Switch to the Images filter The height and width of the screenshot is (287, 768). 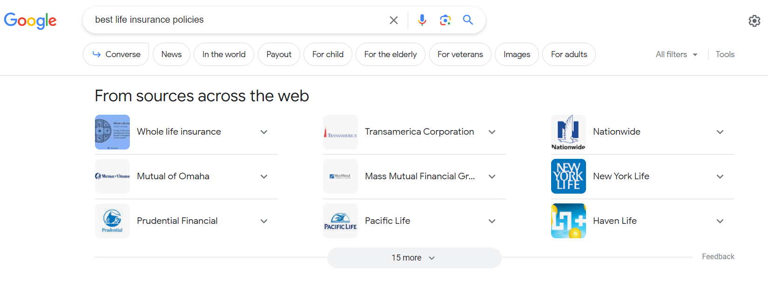click(x=517, y=54)
